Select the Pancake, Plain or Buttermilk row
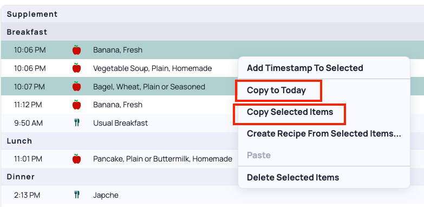The height and width of the screenshot is (207, 424). click(x=119, y=159)
